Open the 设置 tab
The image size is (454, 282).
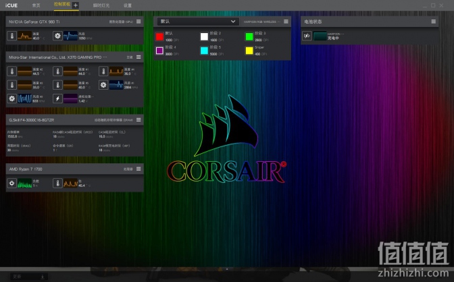point(128,5)
